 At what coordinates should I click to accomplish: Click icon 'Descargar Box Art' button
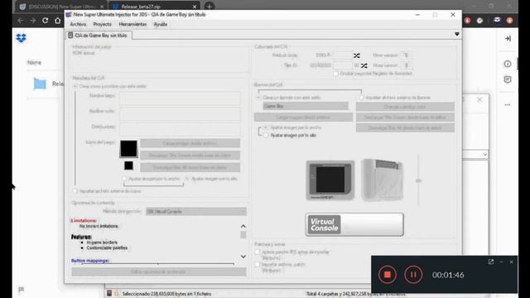[190, 167]
